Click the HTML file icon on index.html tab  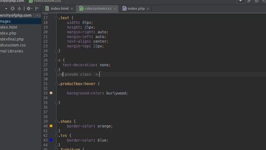click(47, 8)
